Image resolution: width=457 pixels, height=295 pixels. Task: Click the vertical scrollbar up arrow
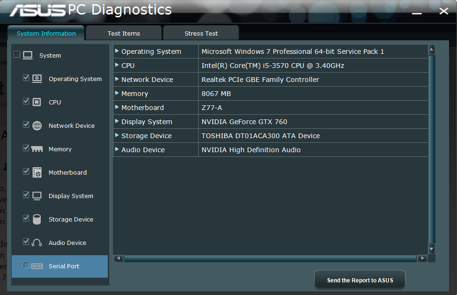431,50
